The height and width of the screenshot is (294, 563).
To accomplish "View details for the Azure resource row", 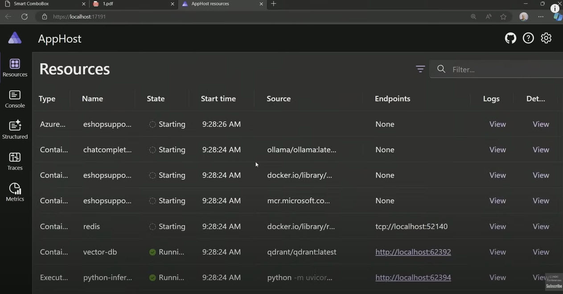I will pyautogui.click(x=541, y=124).
